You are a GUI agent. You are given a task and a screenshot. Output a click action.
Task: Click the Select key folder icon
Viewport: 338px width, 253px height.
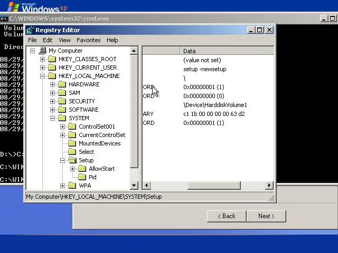pos(72,152)
